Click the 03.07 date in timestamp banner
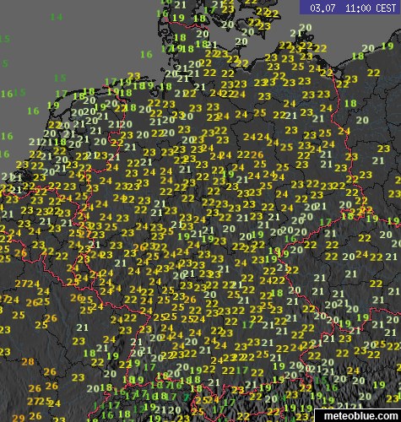This screenshot has height=422, width=401. coord(322,8)
